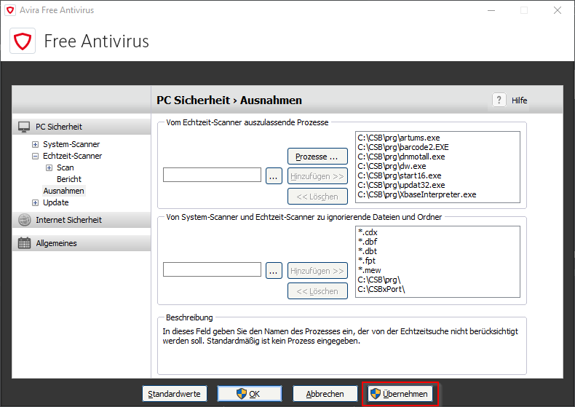The image size is (575, 407).
Task: Browse for process with ... button
Action: click(274, 176)
